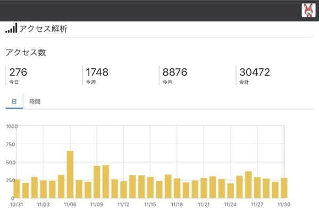
Task: Click the access analytics signal-bars icon
Action: click(11, 28)
